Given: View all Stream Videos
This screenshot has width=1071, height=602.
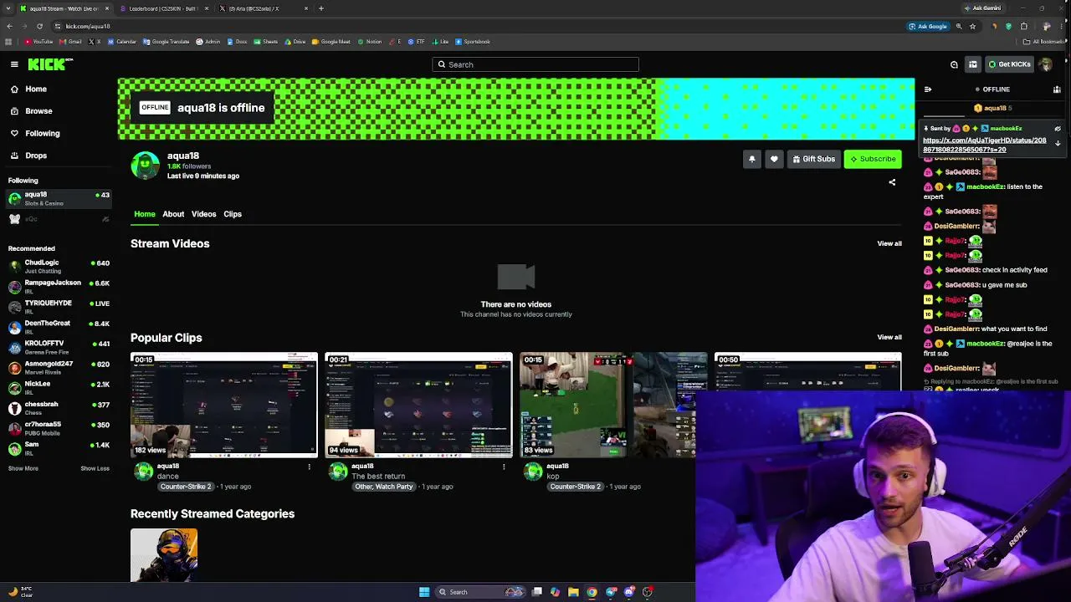Looking at the screenshot, I should [889, 243].
